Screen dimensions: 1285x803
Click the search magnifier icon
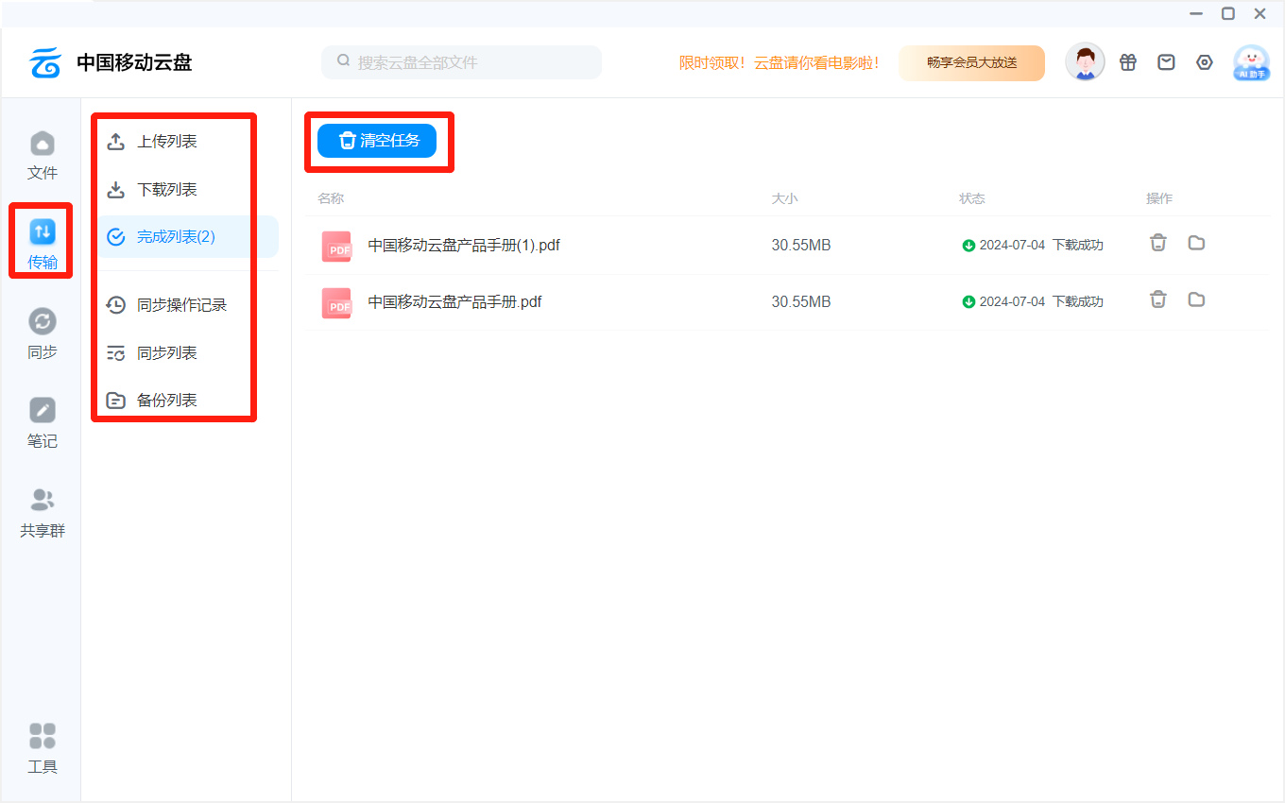click(343, 61)
